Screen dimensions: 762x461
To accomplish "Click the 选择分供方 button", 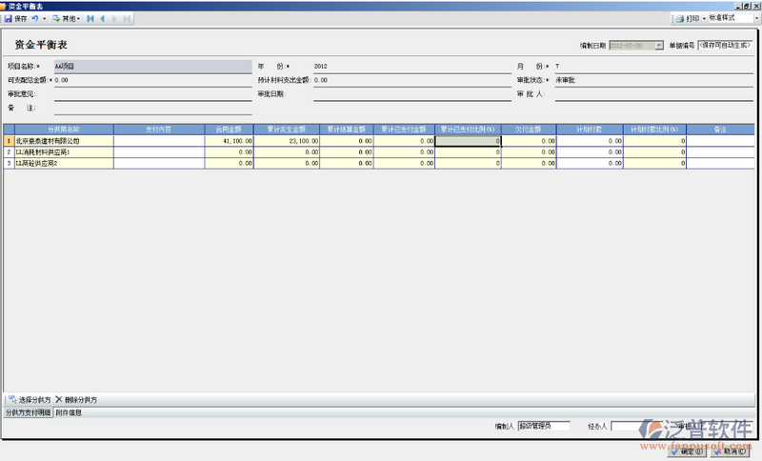I will [x=30, y=400].
